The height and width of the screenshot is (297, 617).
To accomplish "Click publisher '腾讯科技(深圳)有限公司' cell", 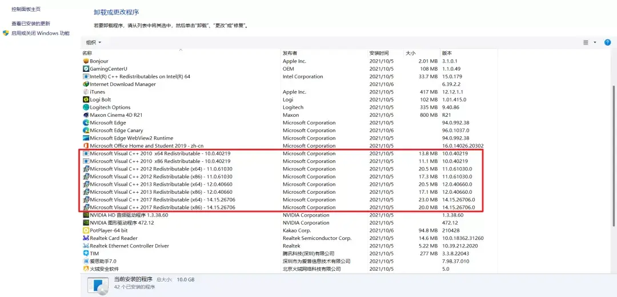I will click(x=308, y=254).
